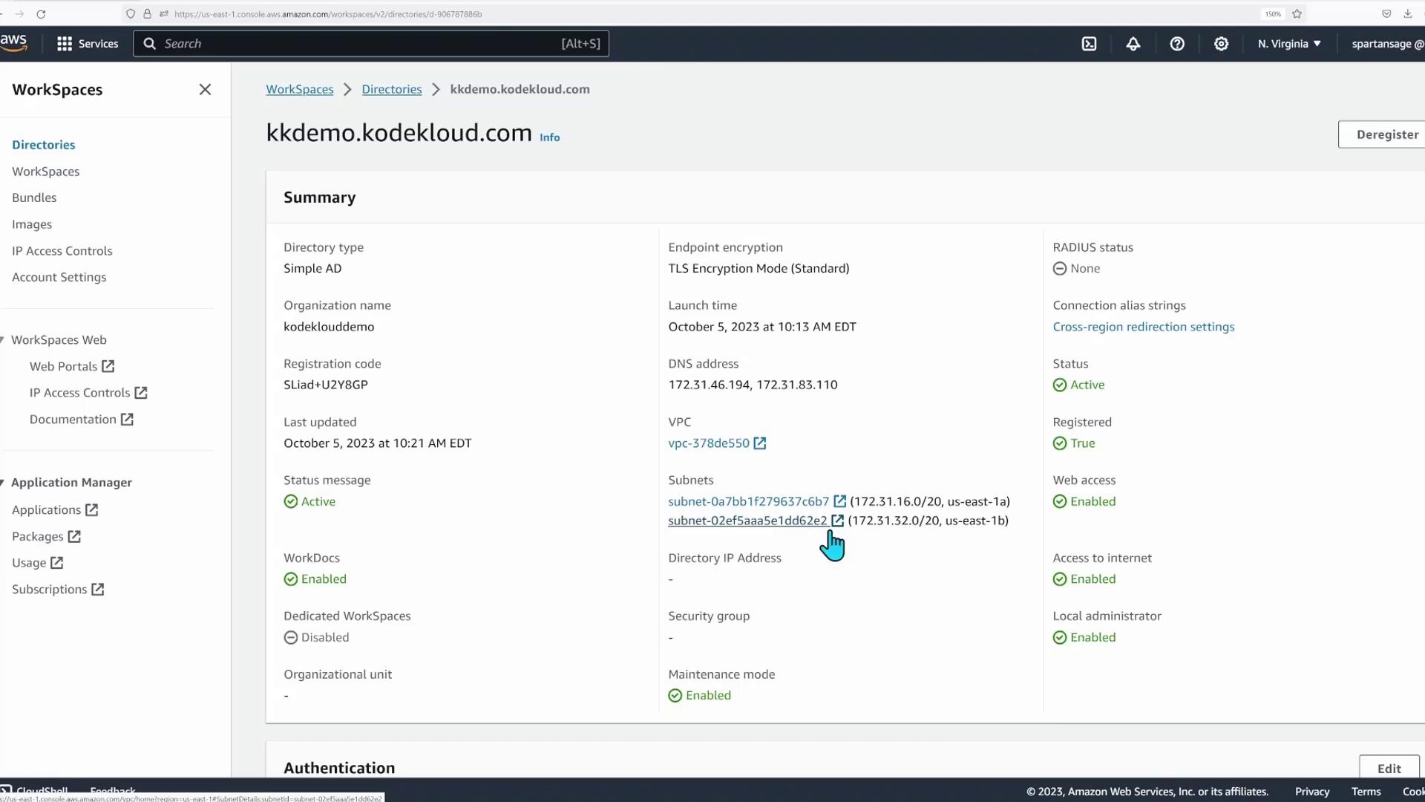Focus the AWS console Search field

pyautogui.click(x=371, y=44)
